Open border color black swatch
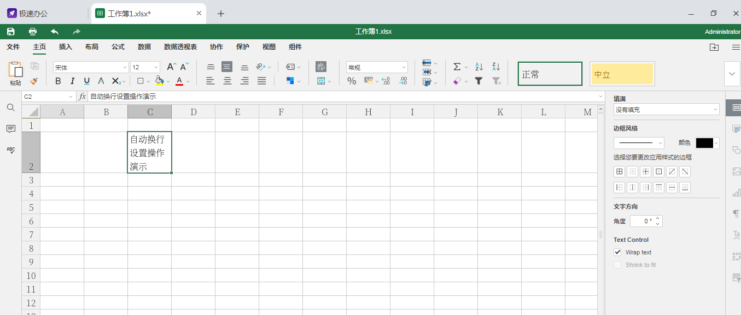Viewport: 741px width, 315px height. click(704, 142)
